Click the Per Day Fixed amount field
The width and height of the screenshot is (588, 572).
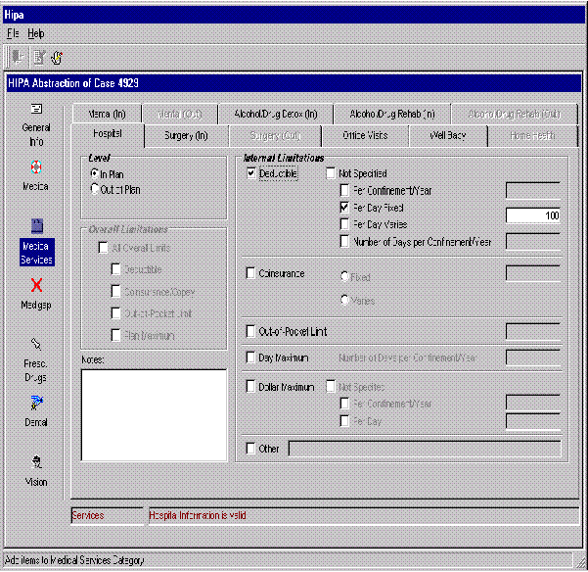point(533,214)
